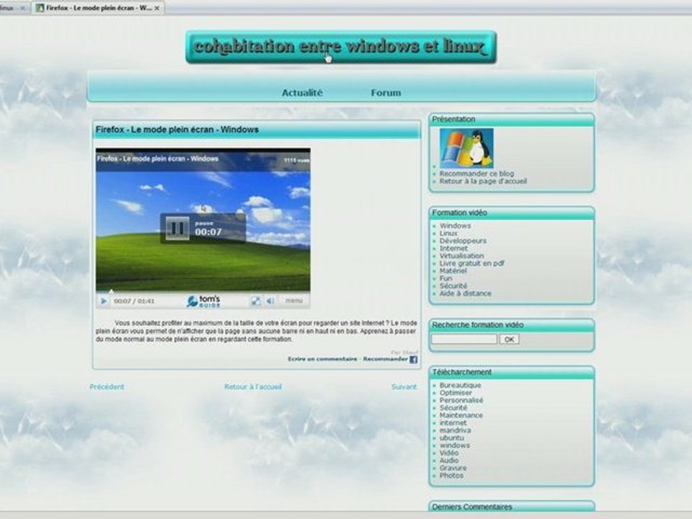Close the first browser tab ending in linux

click(22, 8)
